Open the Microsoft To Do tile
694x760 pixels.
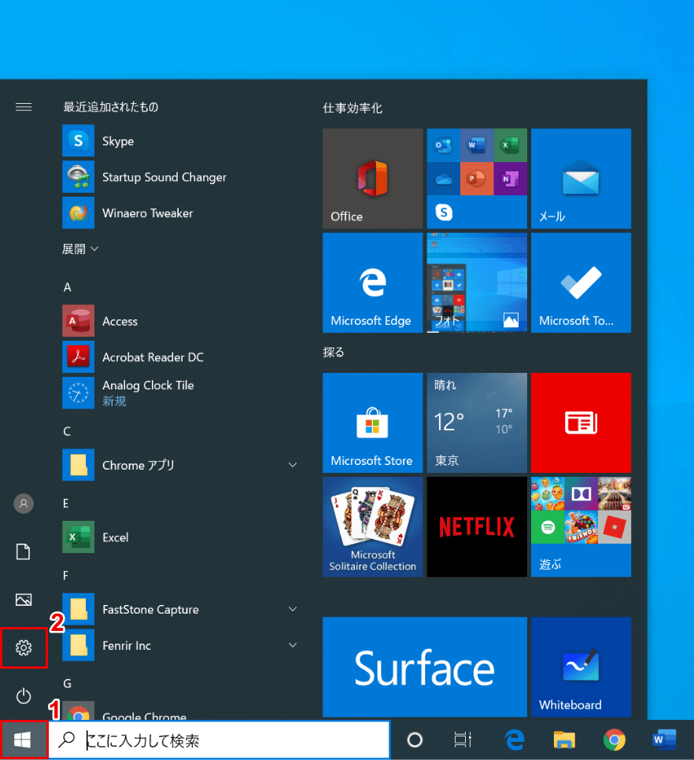point(581,282)
